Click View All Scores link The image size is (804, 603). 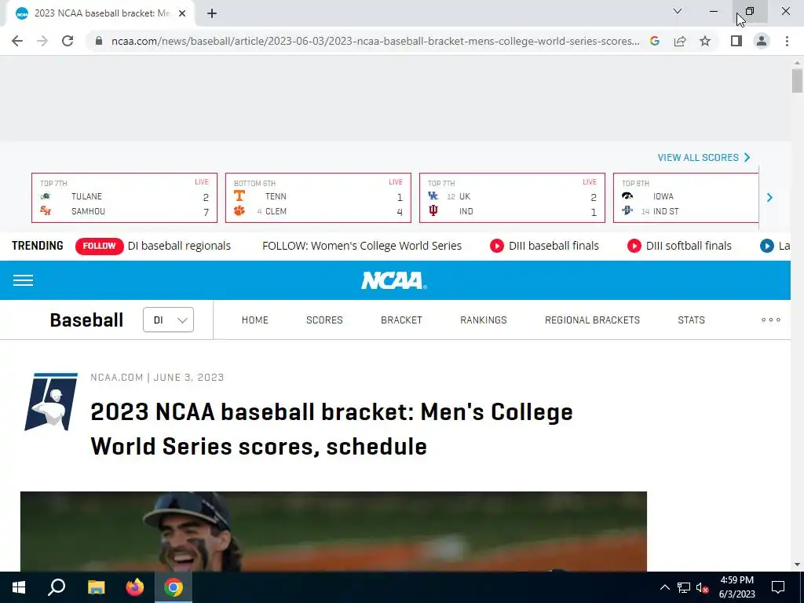pos(703,157)
